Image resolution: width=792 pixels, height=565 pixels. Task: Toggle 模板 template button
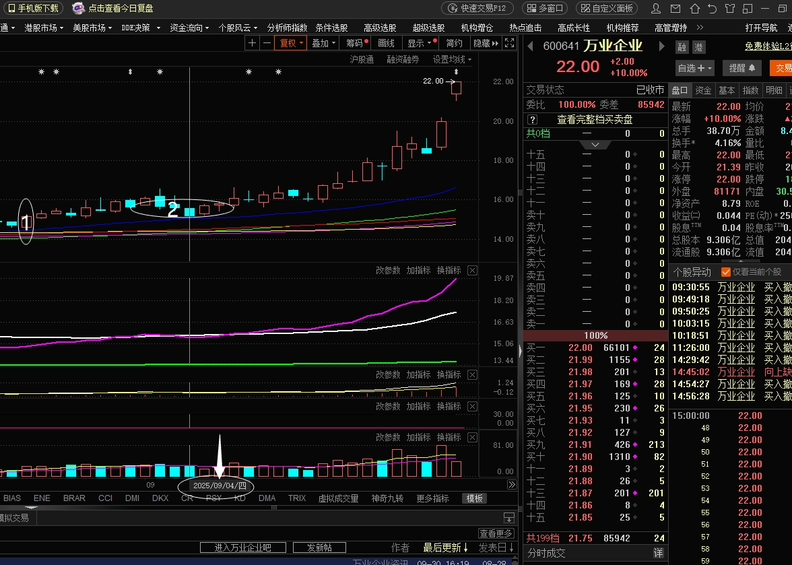[474, 498]
